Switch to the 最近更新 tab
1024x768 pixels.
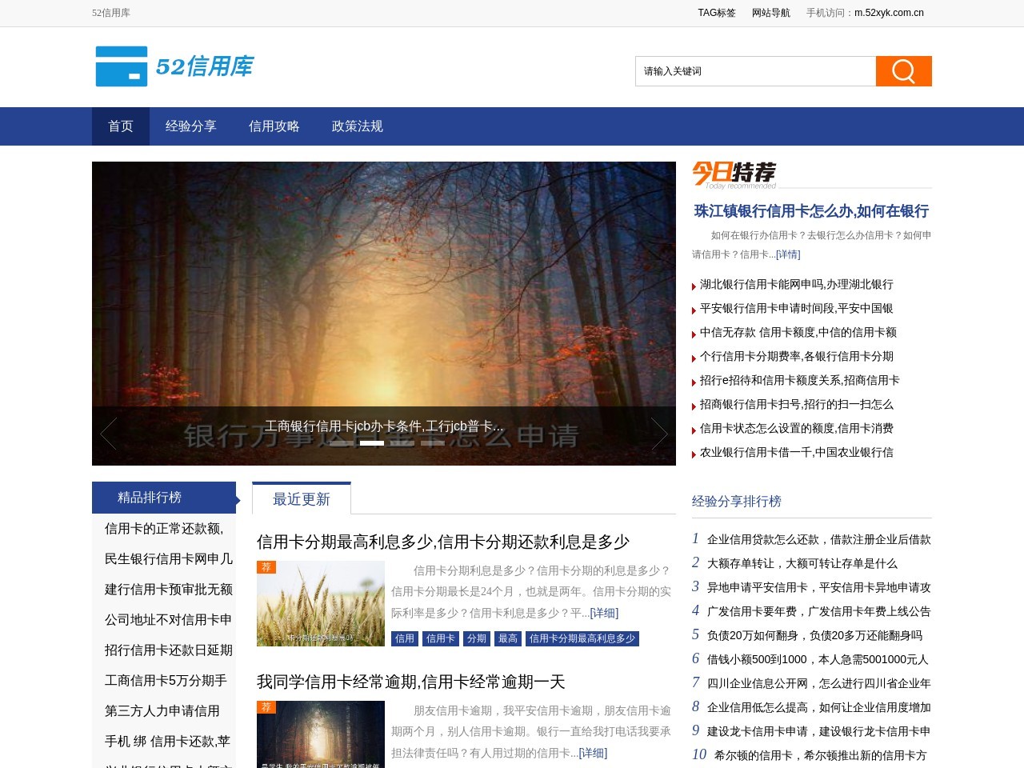point(302,498)
